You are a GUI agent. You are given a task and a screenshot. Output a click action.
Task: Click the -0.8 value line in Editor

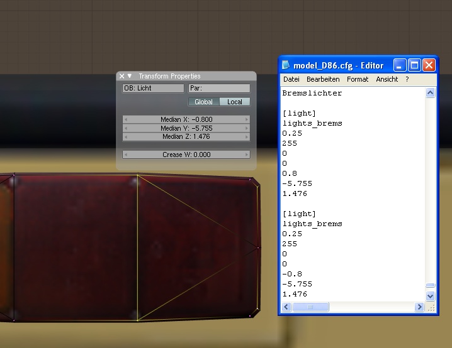(x=292, y=274)
